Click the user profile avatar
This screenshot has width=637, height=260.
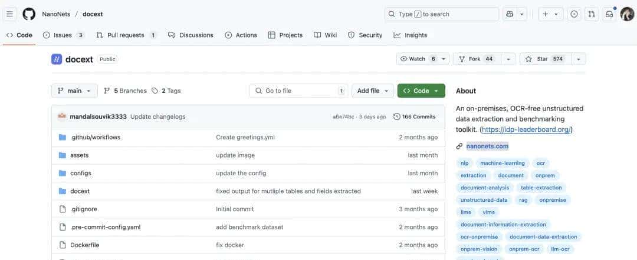coord(627,14)
